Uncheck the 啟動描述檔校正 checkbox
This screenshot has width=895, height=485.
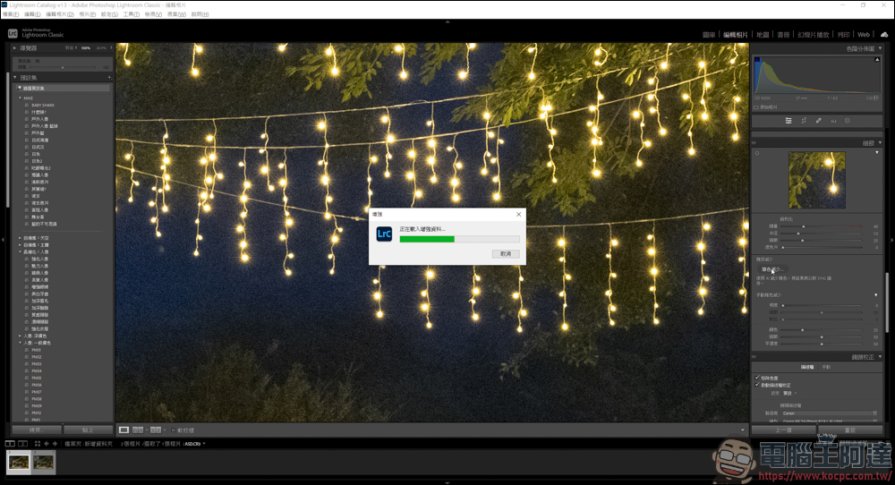point(757,385)
